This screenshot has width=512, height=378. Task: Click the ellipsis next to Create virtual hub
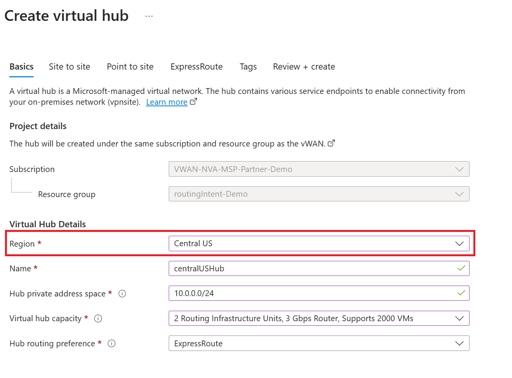[149, 16]
